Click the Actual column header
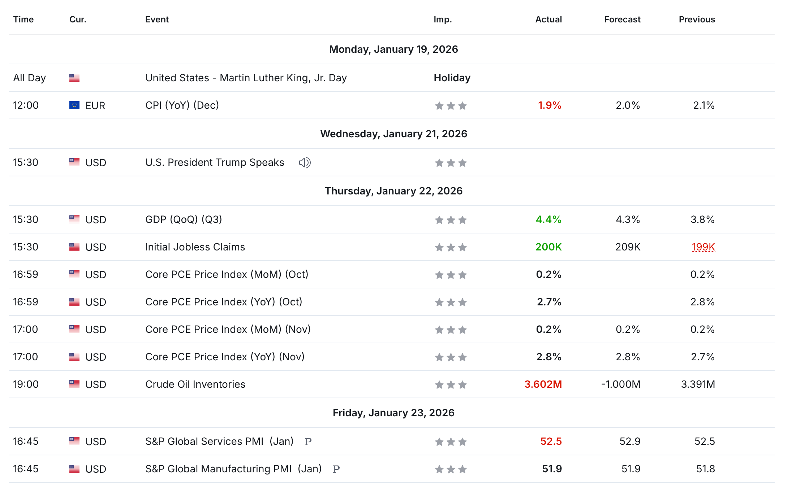This screenshot has width=792, height=498. (x=548, y=20)
